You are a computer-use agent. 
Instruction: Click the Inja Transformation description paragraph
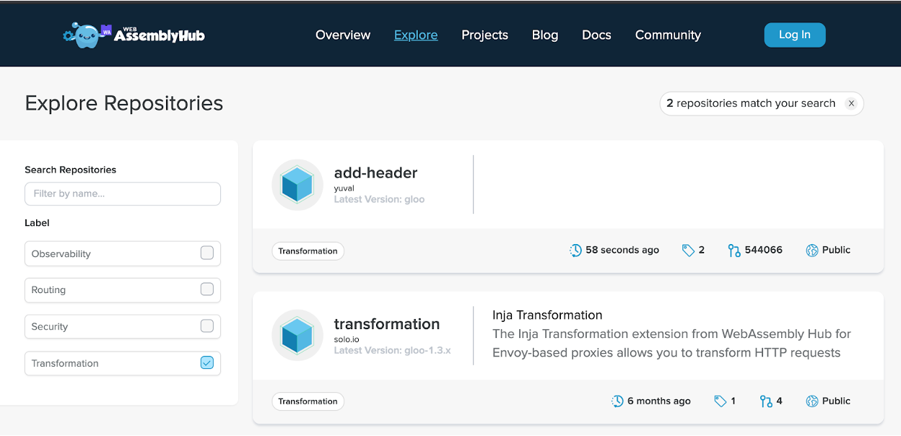click(x=672, y=344)
